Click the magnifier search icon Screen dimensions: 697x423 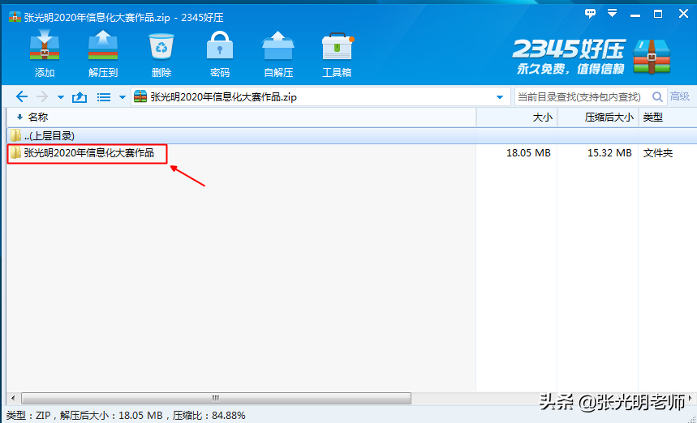pyautogui.click(x=657, y=96)
